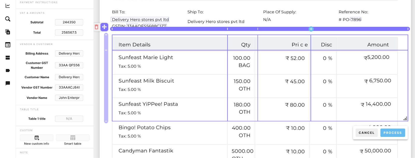Image resolution: width=415 pixels, height=158 pixels.
Task: Click the move handle on table selection
Action: 104,27
